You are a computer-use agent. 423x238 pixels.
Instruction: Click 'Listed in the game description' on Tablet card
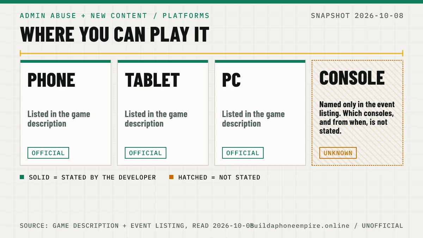[x=156, y=119]
